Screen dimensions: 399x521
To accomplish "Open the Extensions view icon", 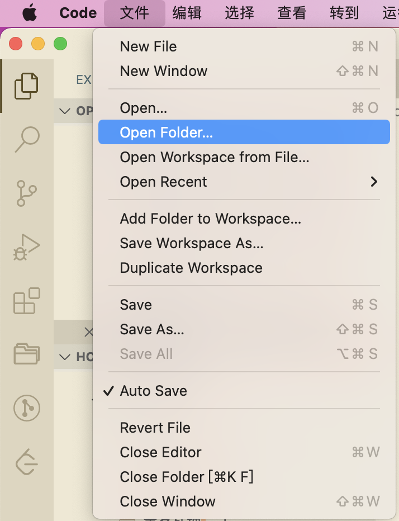I will click(26, 300).
